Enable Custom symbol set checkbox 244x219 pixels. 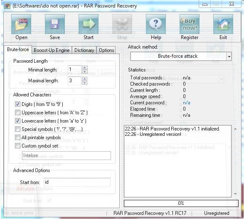pos(17,146)
